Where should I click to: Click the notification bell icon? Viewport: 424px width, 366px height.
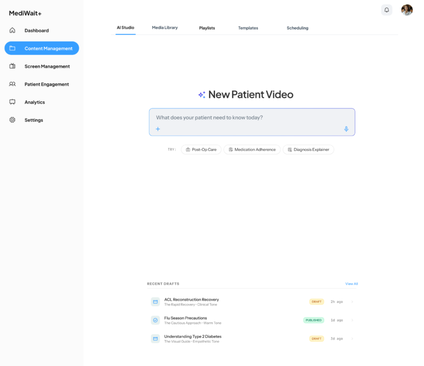coord(386,10)
